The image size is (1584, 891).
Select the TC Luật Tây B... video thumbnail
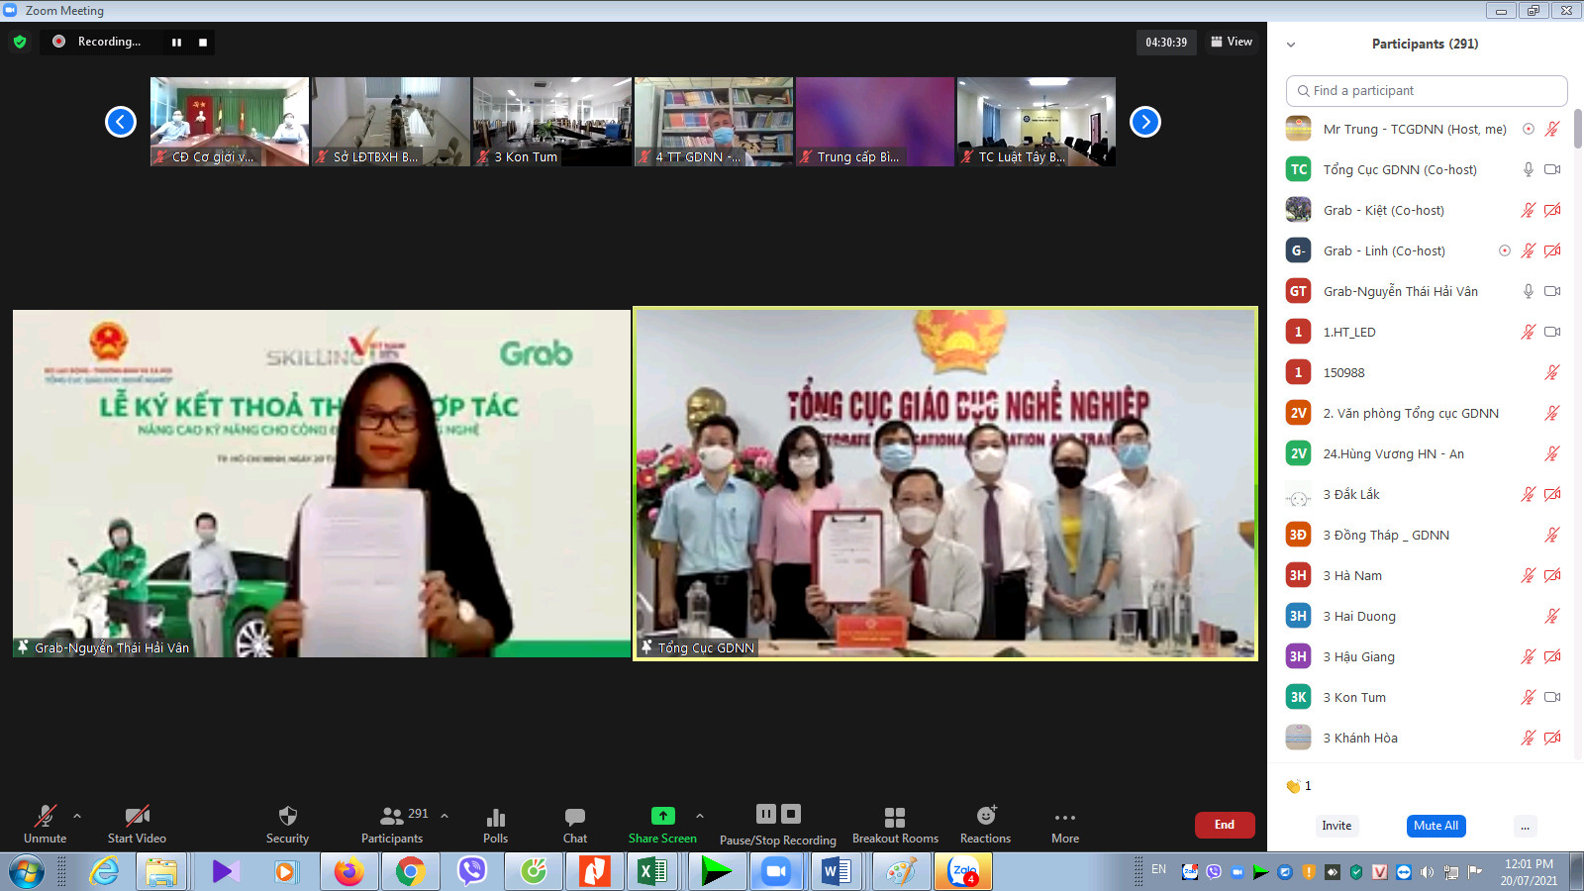tap(1037, 122)
